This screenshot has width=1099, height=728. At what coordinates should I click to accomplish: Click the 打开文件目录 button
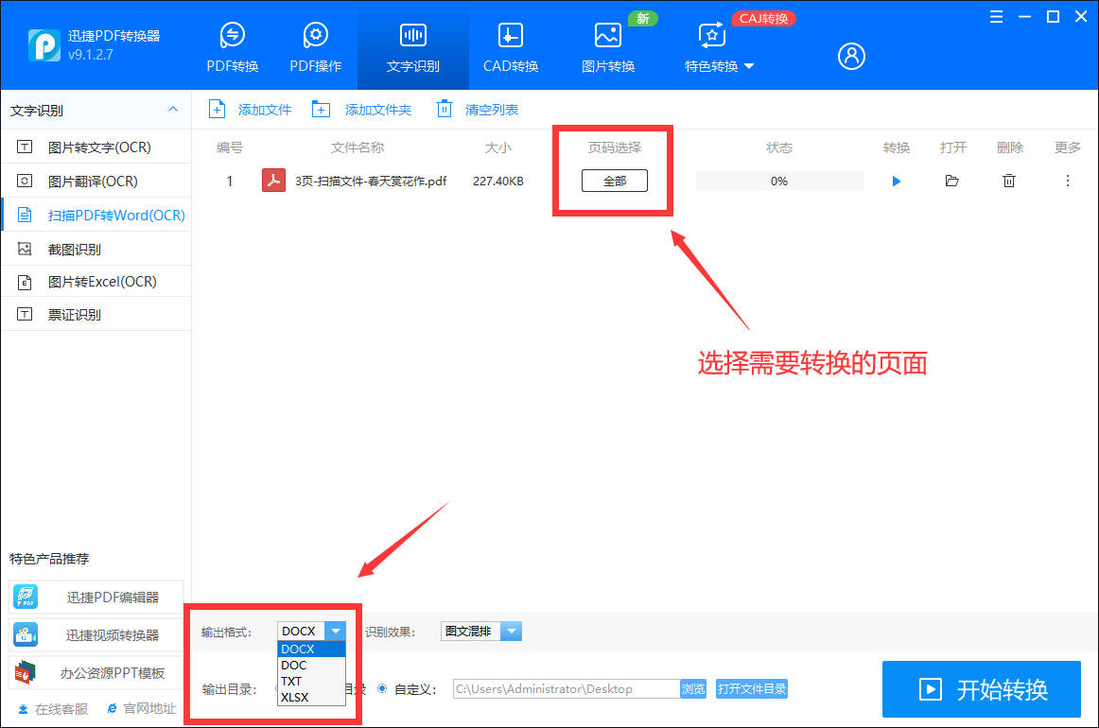coord(752,688)
